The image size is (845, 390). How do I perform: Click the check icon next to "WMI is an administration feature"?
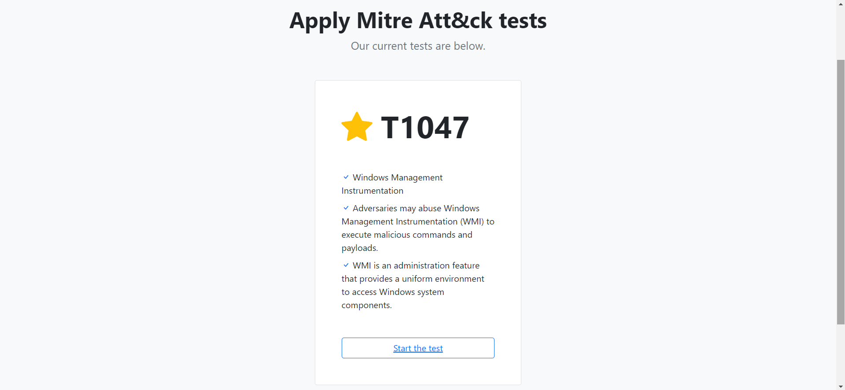346,265
